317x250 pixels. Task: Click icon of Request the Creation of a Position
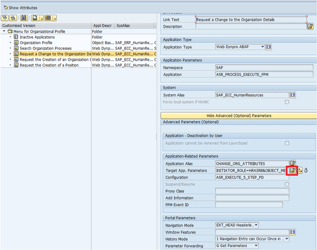[16, 65]
